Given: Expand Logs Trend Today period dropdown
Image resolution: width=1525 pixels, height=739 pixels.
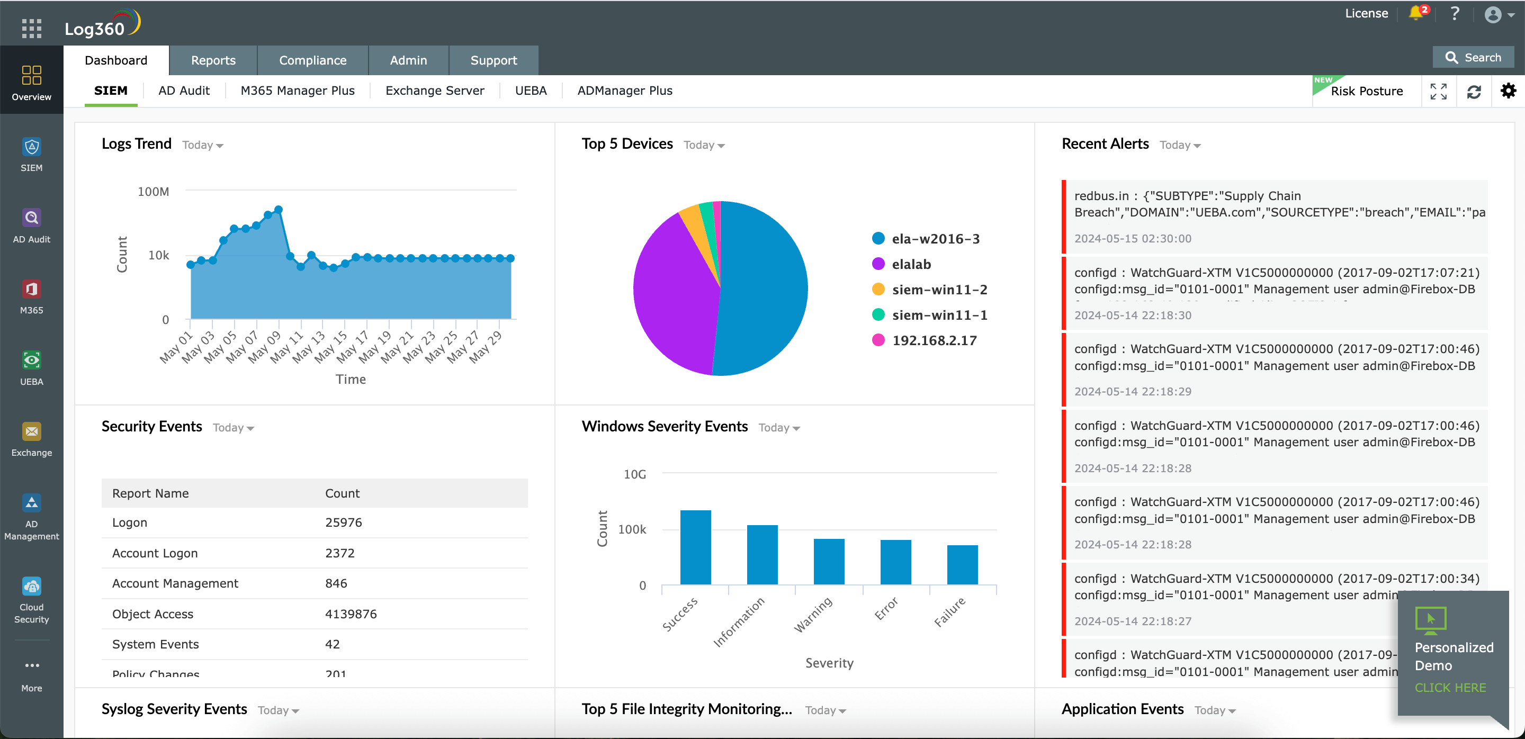Looking at the screenshot, I should point(202,145).
